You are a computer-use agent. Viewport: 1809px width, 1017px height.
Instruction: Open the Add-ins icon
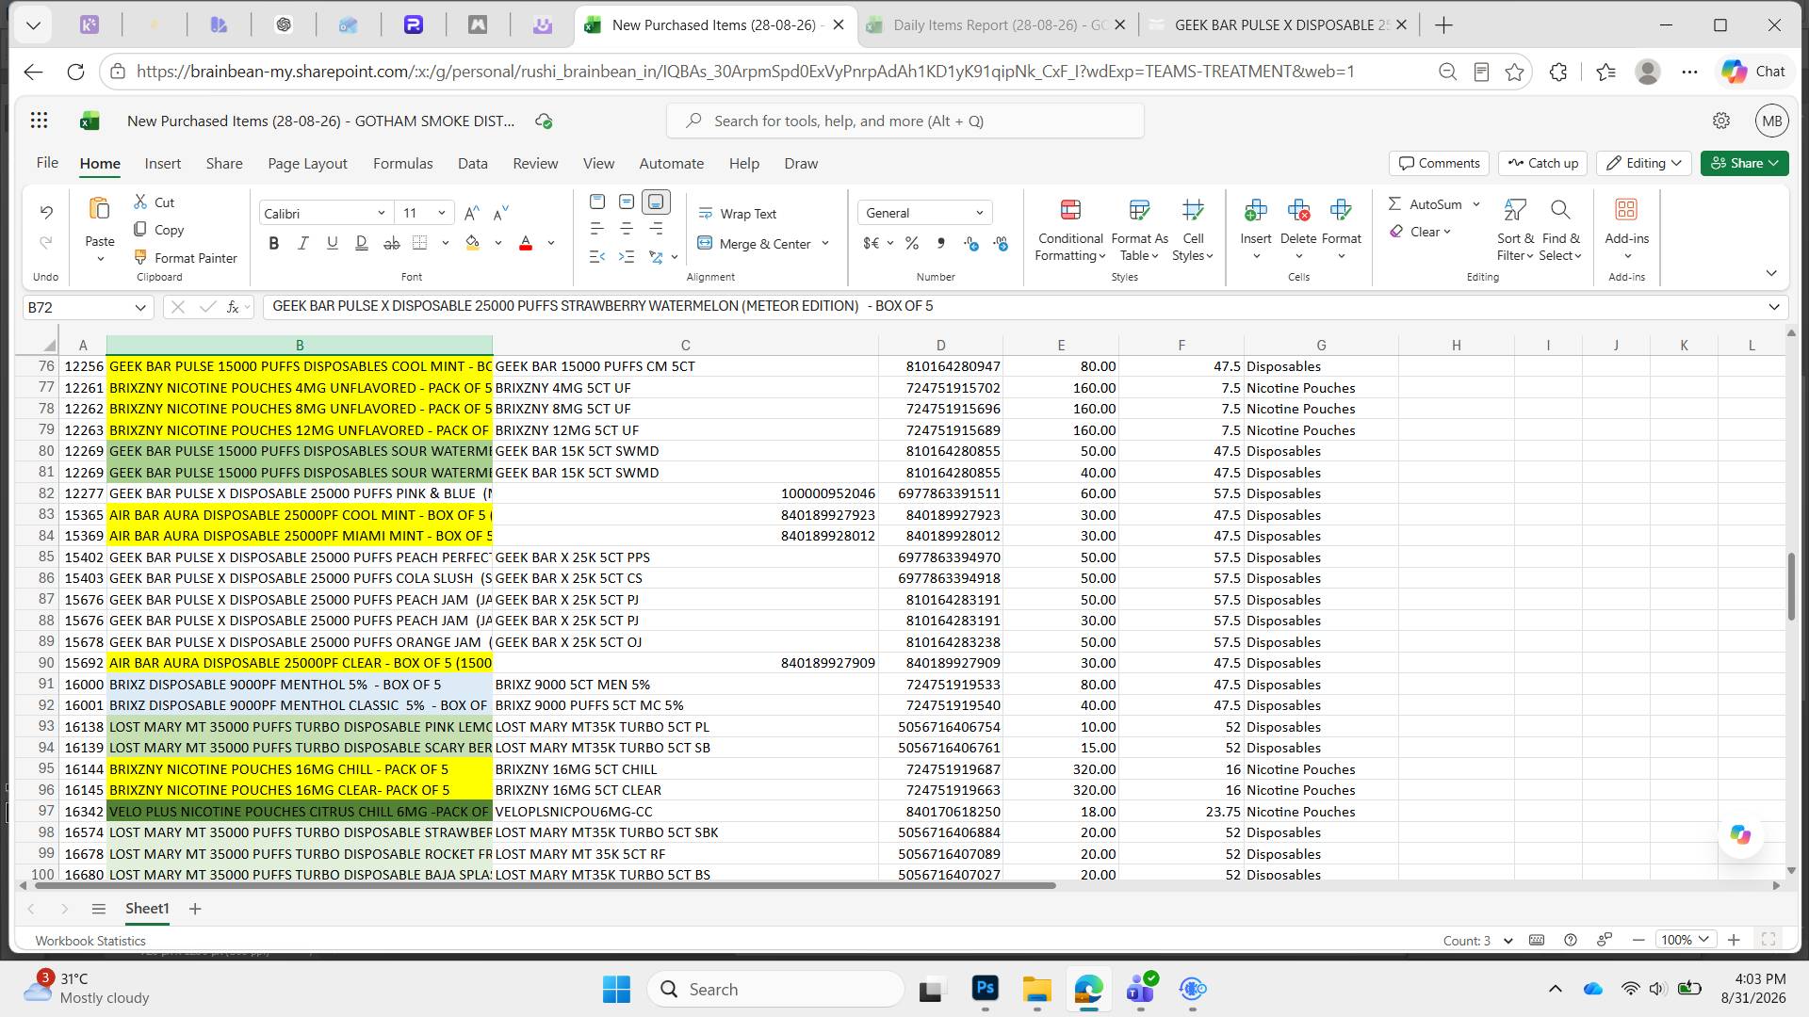1626,210
